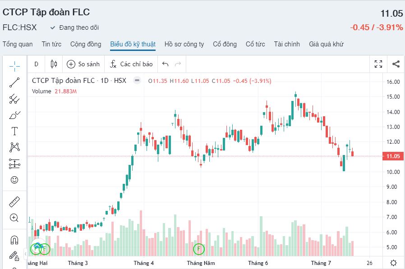Viewport: 405px width, 269px height.
Task: Open the 'Tài chính' tab
Action: pos(287,44)
